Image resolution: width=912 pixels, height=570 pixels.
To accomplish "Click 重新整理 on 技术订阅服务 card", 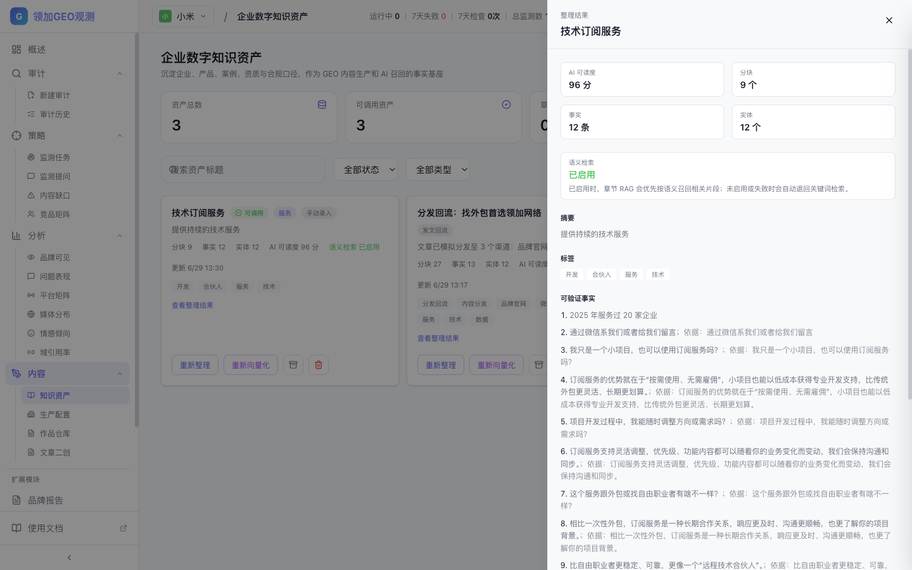I will (x=195, y=365).
